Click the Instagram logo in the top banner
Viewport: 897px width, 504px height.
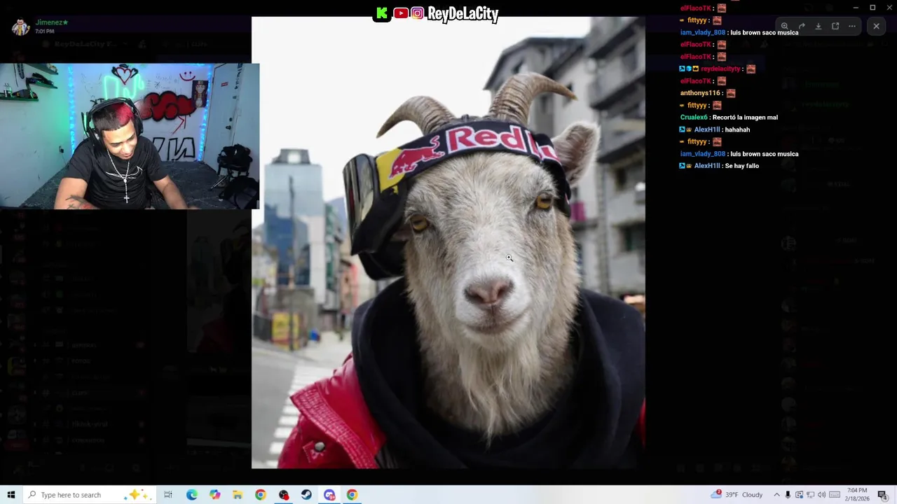418,13
